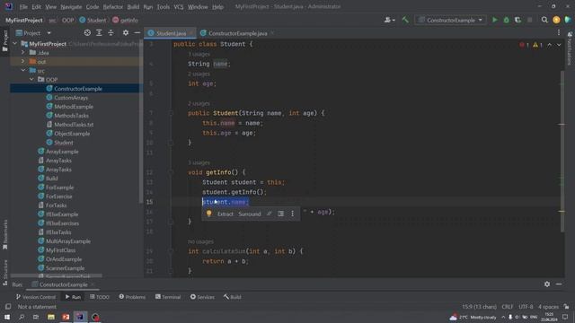Click the lightbulb intention icon
Viewport: 575px width, 323px height.
point(208,214)
